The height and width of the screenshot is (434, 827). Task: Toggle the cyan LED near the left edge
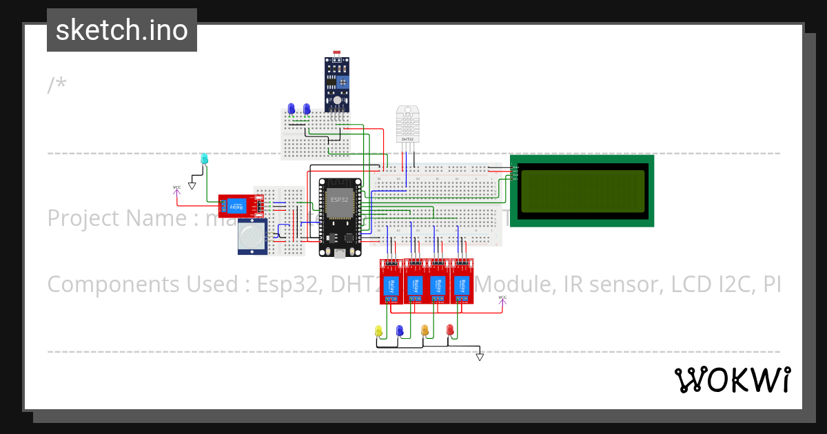tap(205, 160)
